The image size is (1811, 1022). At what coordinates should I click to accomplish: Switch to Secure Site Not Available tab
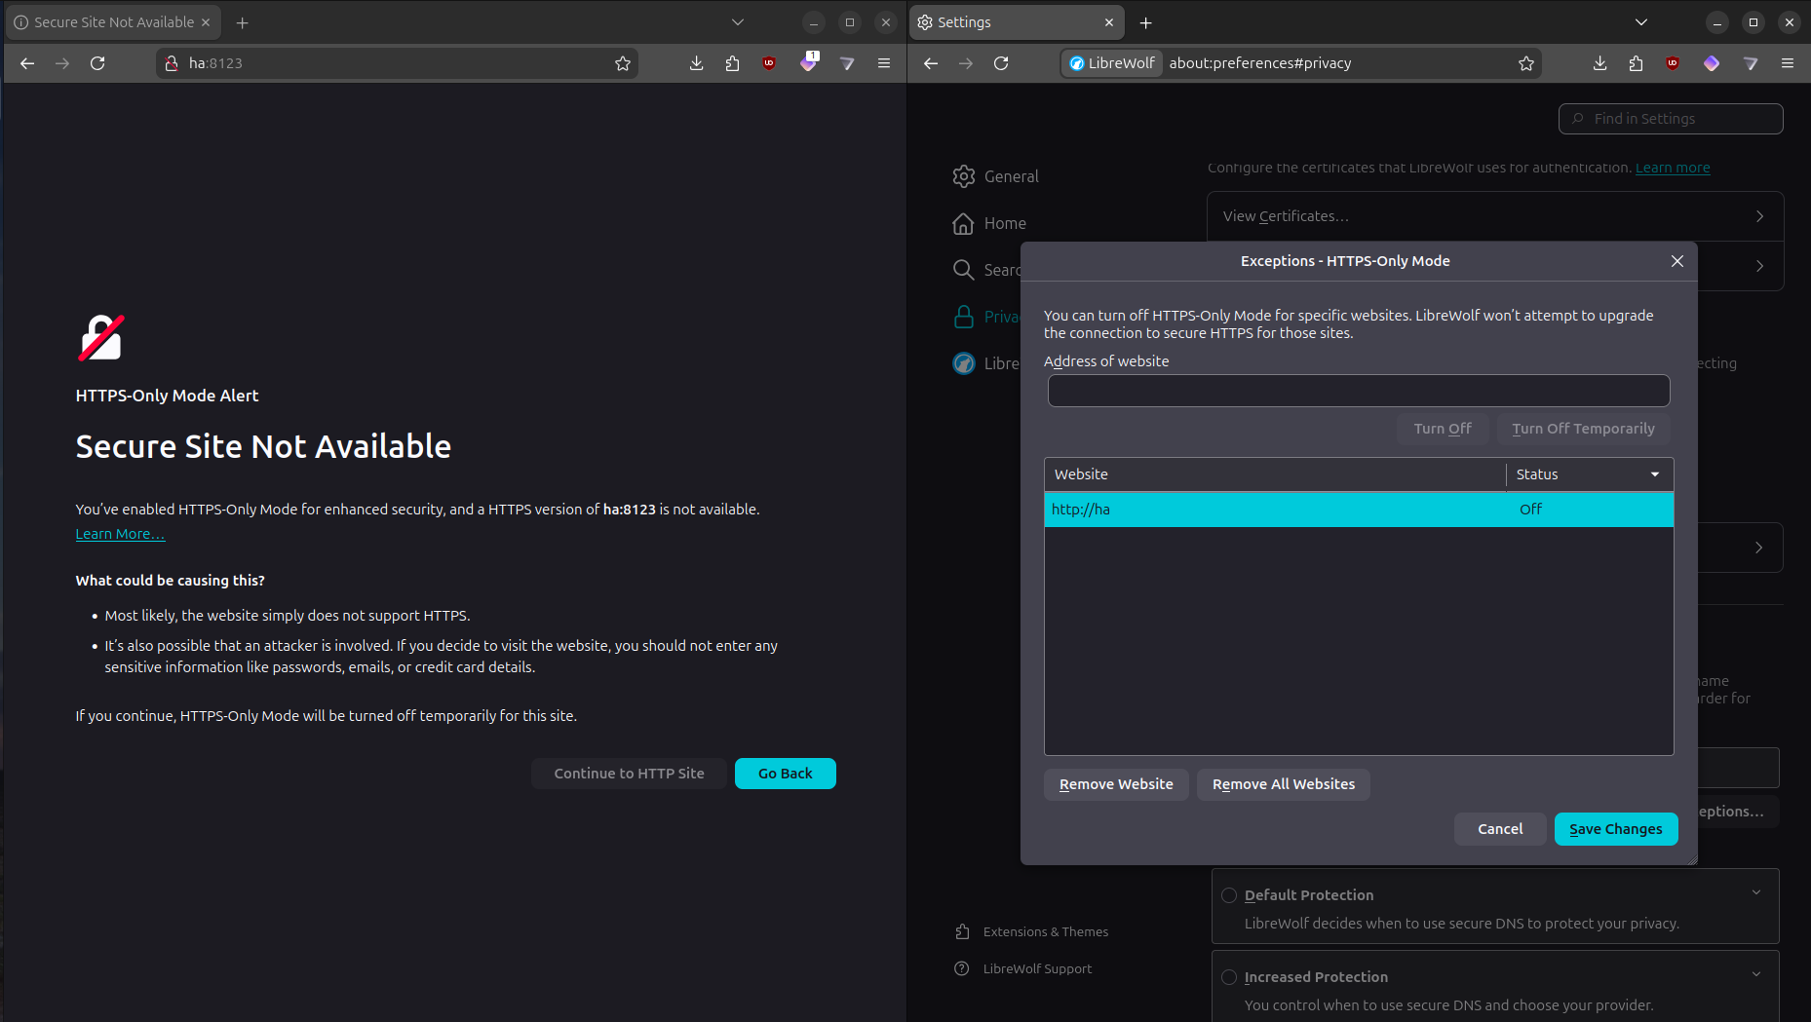[x=112, y=22]
